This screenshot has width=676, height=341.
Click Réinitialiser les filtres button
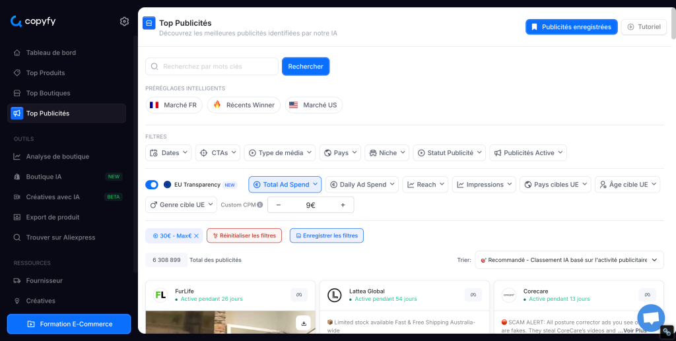(x=244, y=235)
